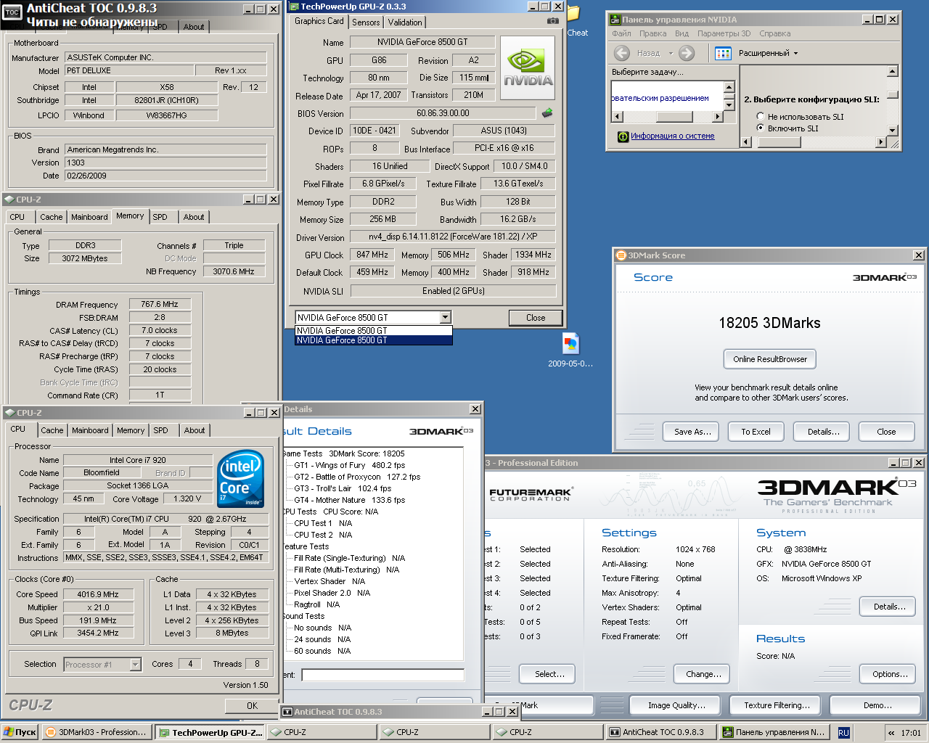This screenshot has width=929, height=743.
Task: Click the save BIOS icon next to BIOS Version
Action: point(547,112)
